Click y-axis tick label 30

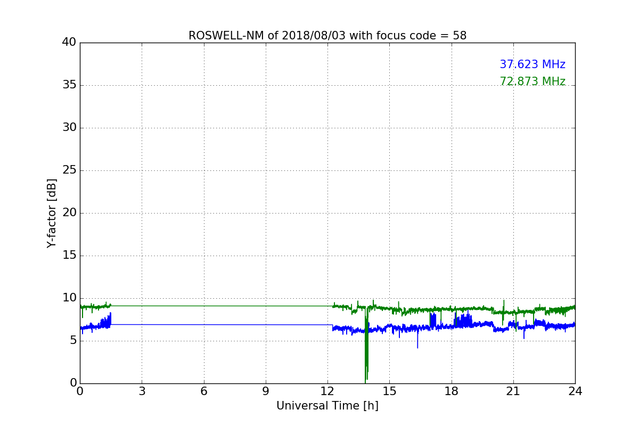69,127
